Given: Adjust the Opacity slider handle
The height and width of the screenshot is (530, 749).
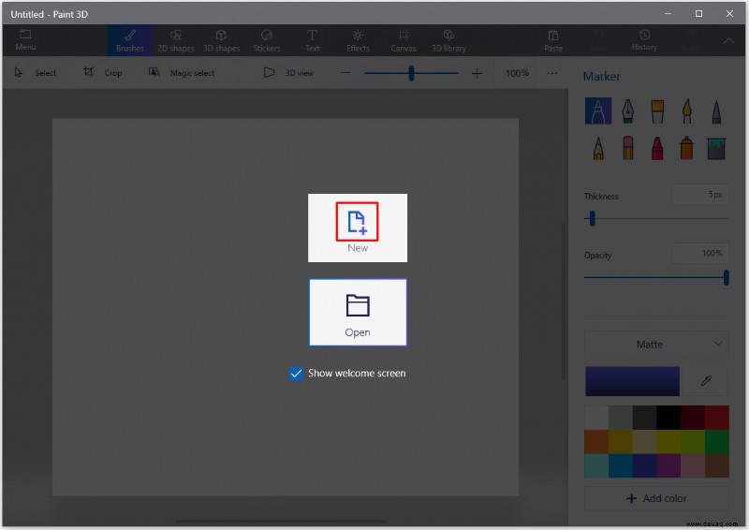Looking at the screenshot, I should (x=727, y=277).
